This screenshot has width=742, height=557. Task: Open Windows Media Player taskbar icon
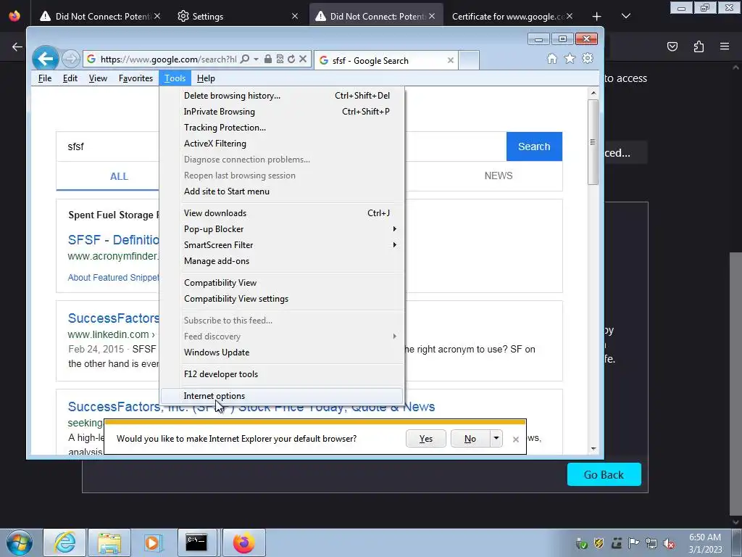coord(152,542)
